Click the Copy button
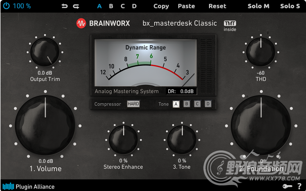The height and width of the screenshot is (191, 306). [x=161, y=6]
